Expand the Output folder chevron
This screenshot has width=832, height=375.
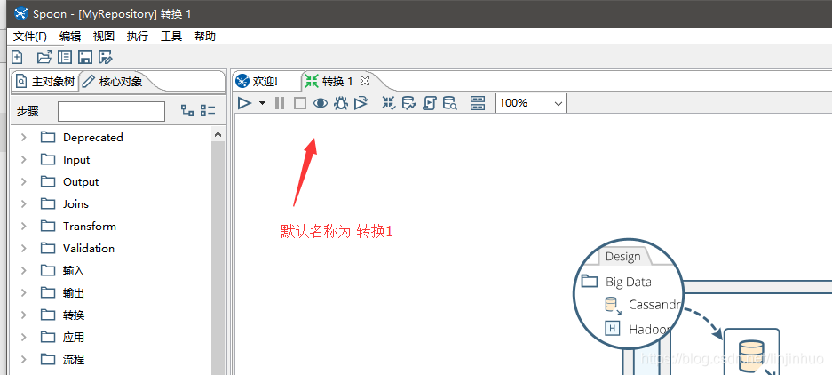23,181
